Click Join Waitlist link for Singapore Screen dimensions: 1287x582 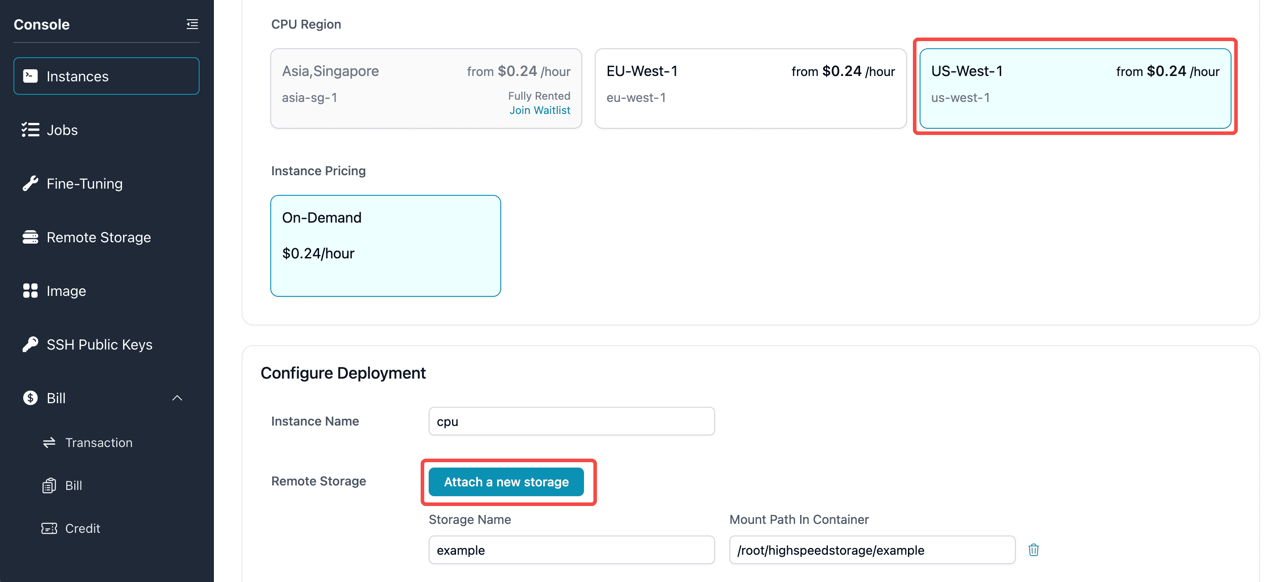(x=539, y=110)
